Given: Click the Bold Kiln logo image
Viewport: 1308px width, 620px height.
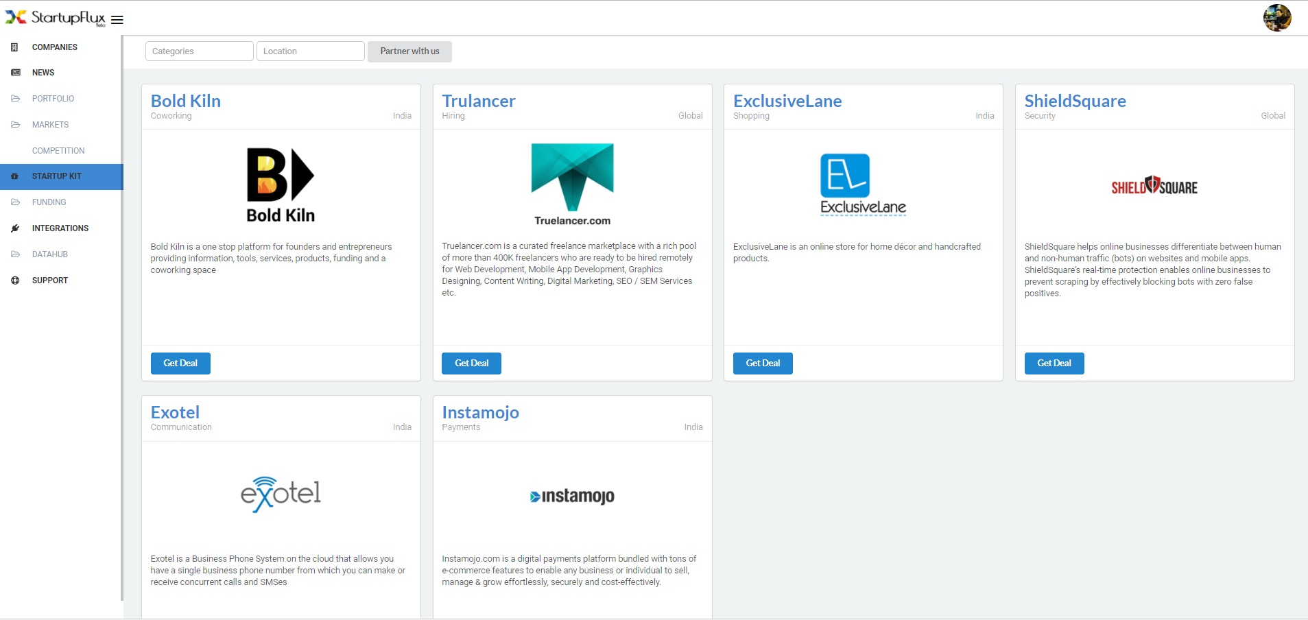Looking at the screenshot, I should [x=281, y=185].
